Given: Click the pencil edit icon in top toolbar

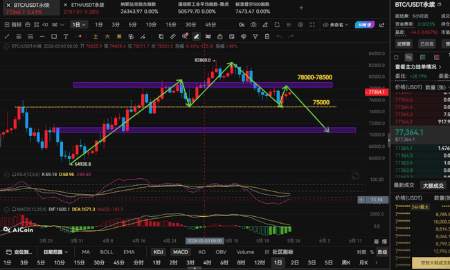Looking at the screenshot, I should click(x=265, y=25).
